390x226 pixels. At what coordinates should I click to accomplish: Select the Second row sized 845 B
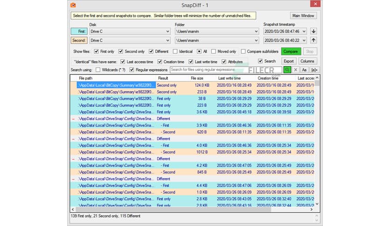click(193, 172)
